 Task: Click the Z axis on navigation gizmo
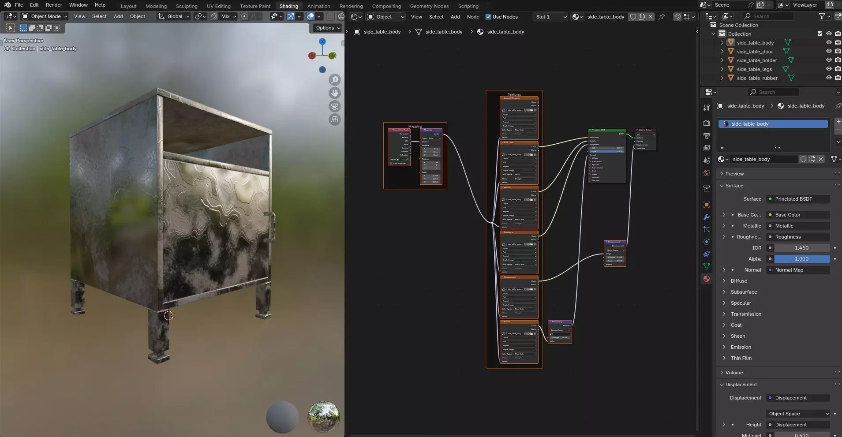pos(322,41)
